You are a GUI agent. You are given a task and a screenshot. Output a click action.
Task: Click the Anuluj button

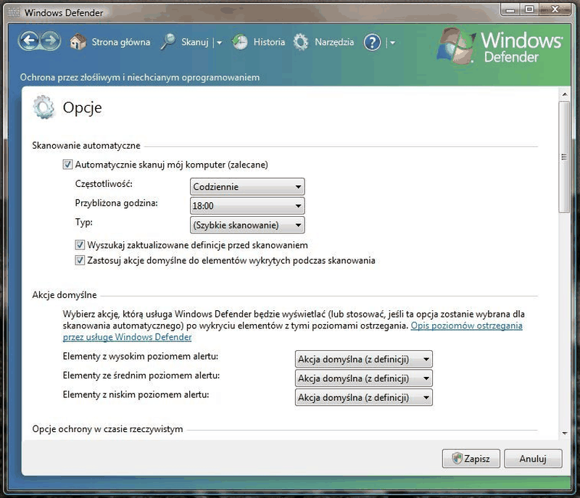click(x=533, y=458)
